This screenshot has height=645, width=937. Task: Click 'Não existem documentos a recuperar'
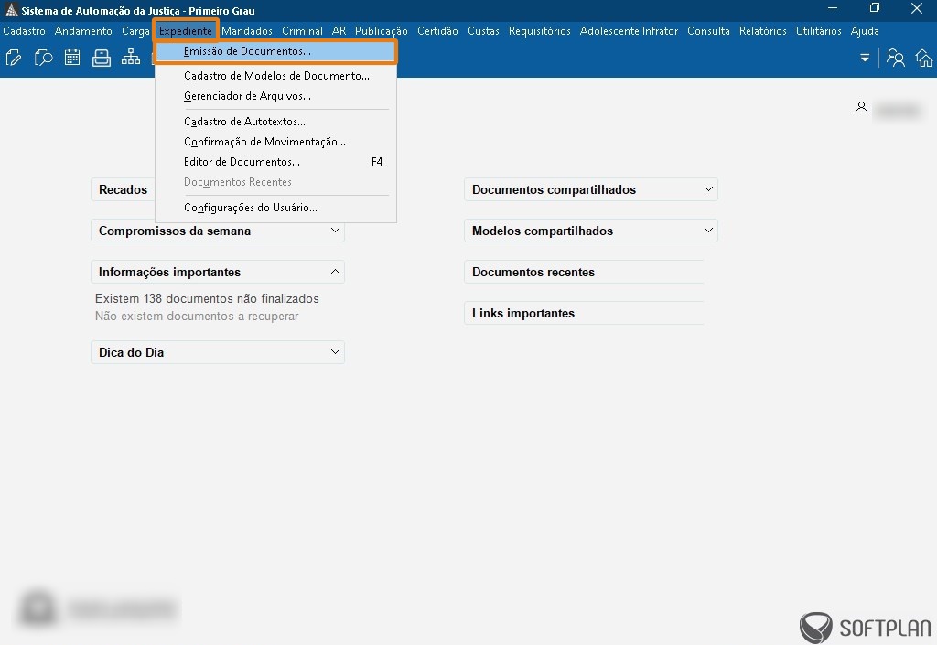tap(197, 316)
